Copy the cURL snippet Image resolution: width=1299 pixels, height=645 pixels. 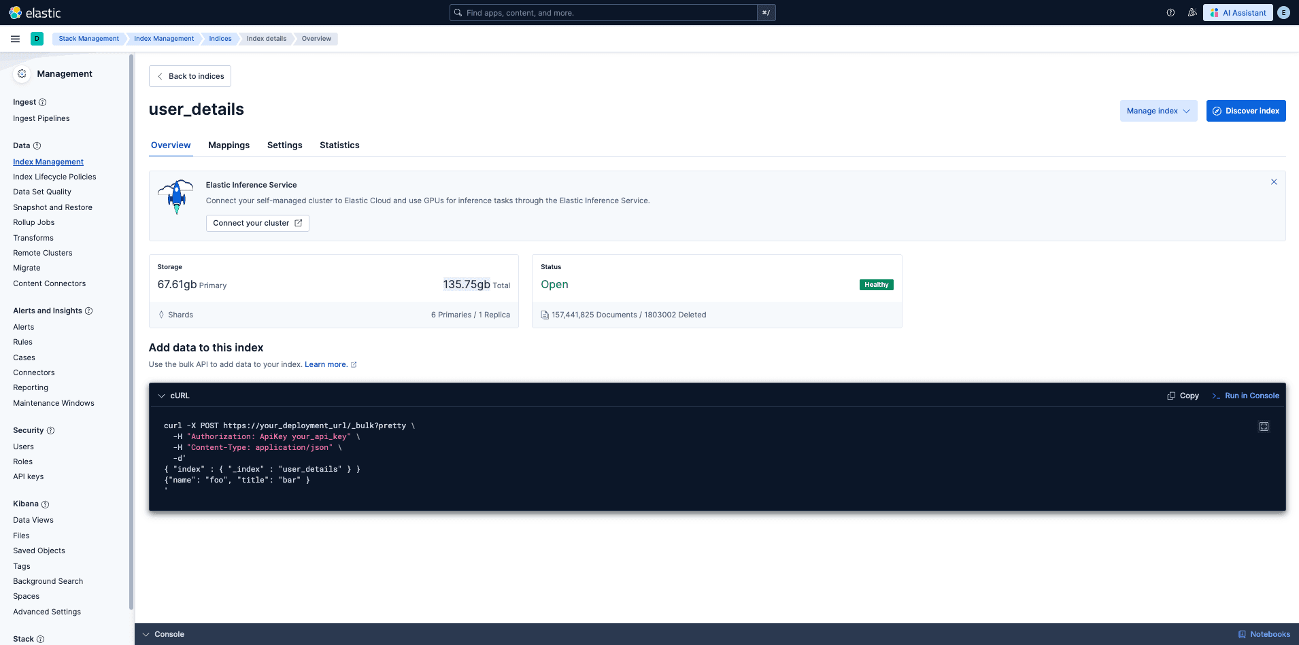(x=1183, y=396)
